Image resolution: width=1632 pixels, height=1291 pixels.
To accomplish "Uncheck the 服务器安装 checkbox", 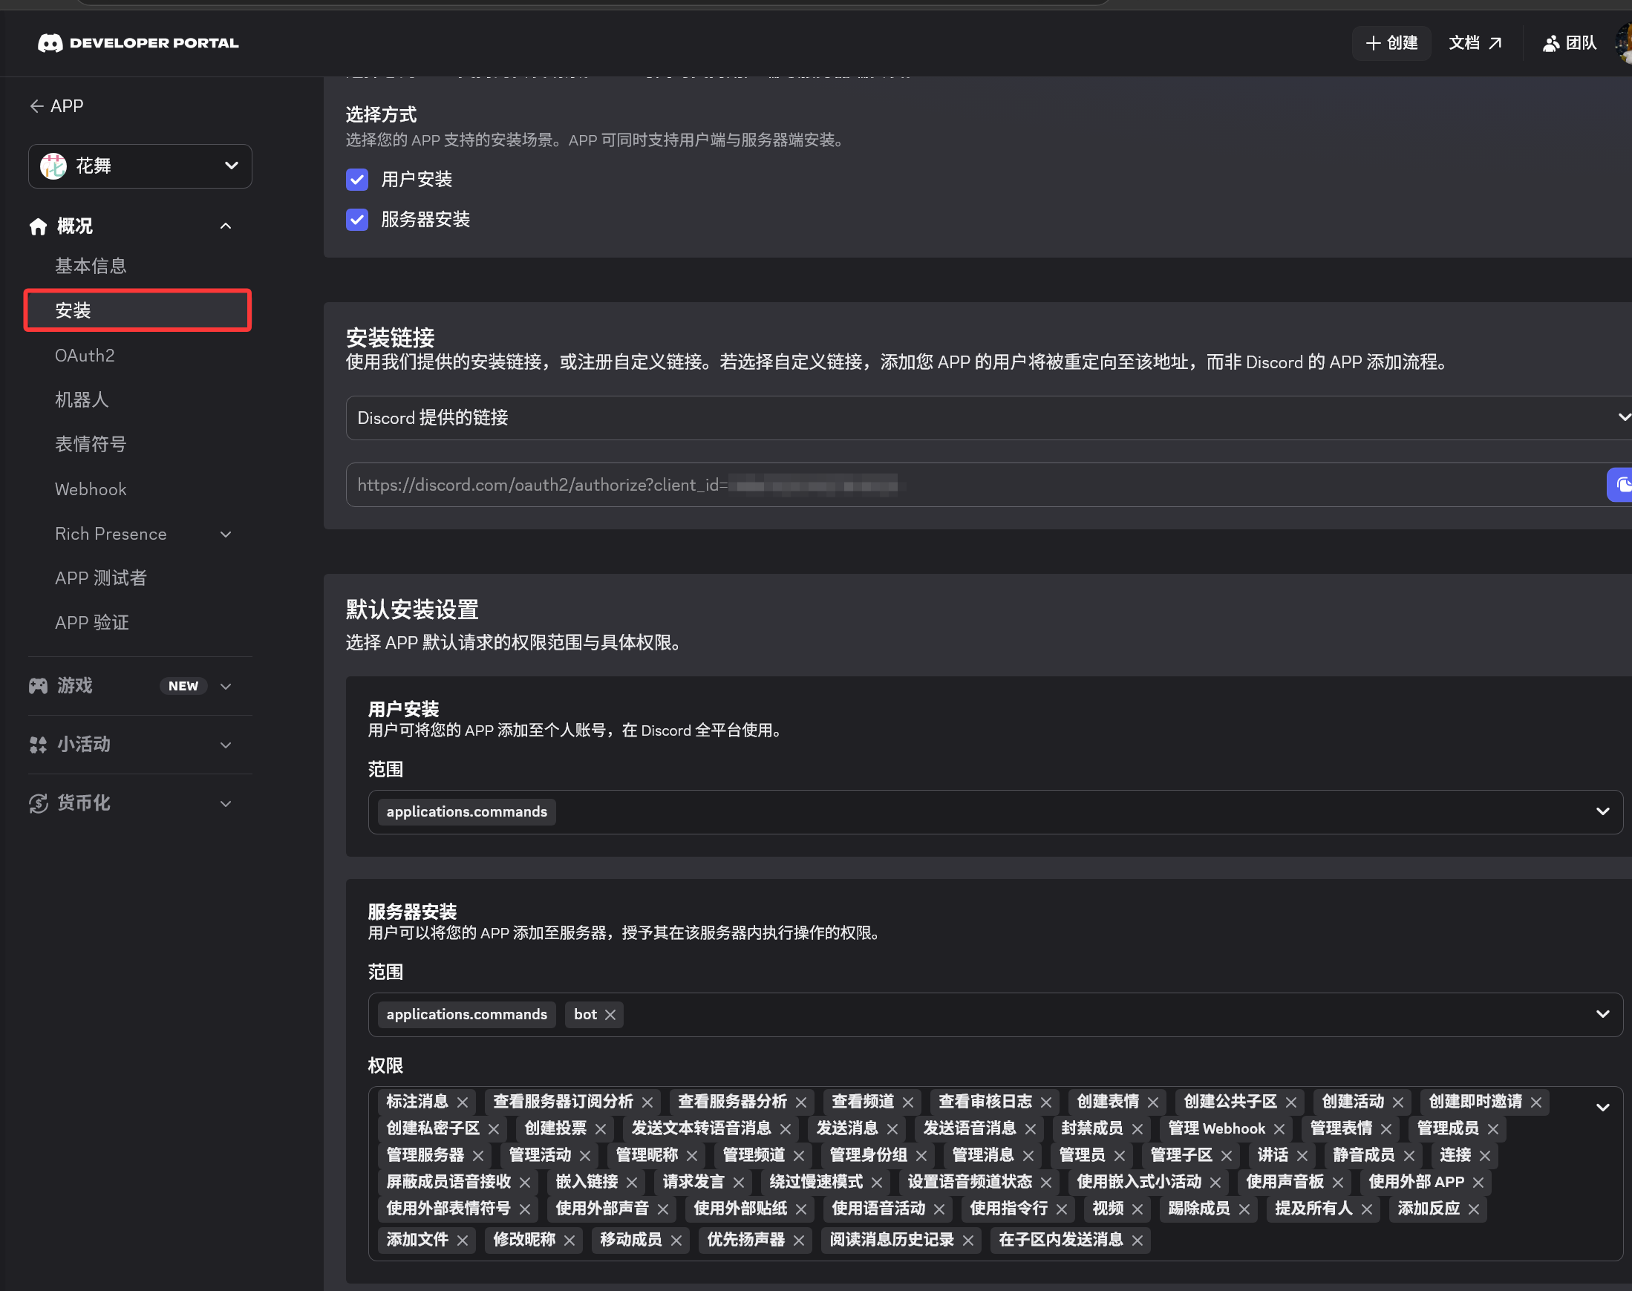I will 357,220.
